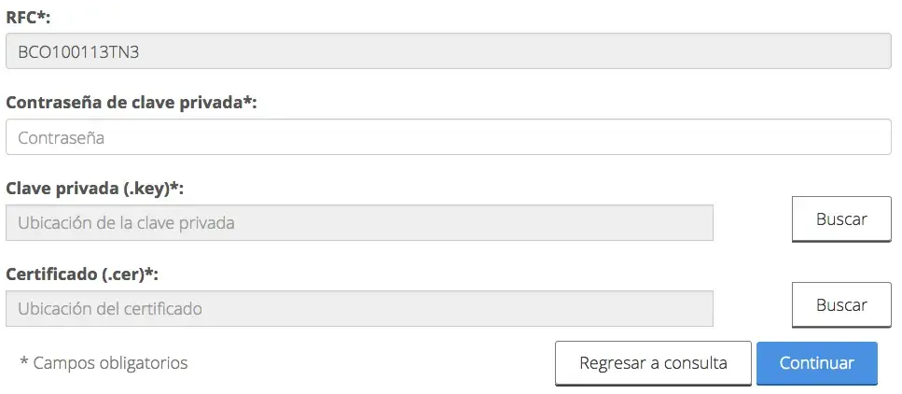Click the Contraseña placeholder text
Viewport: 902px width, 394px height.
[x=61, y=138]
